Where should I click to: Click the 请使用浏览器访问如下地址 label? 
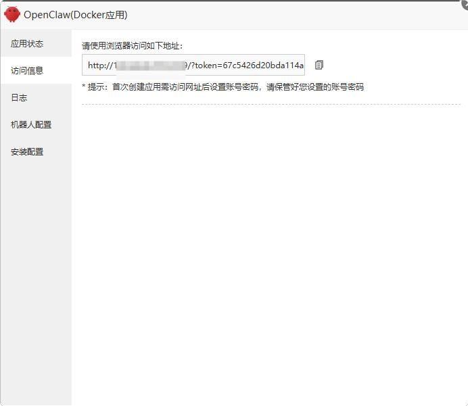pos(133,46)
